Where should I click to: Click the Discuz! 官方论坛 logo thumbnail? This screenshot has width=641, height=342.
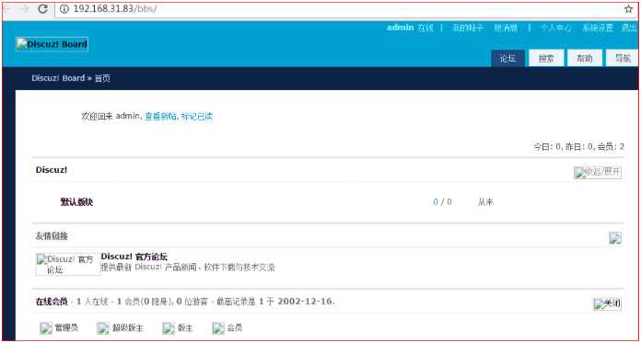coord(68,264)
